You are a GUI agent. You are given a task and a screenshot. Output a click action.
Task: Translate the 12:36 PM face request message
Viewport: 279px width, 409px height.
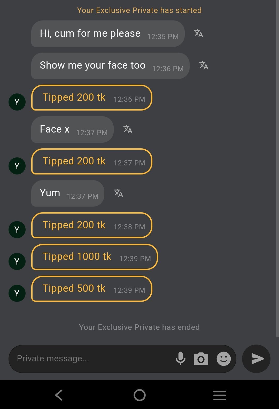204,65
